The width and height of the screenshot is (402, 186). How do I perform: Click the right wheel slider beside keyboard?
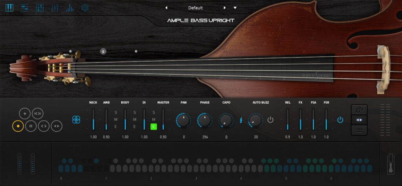coord(33,164)
